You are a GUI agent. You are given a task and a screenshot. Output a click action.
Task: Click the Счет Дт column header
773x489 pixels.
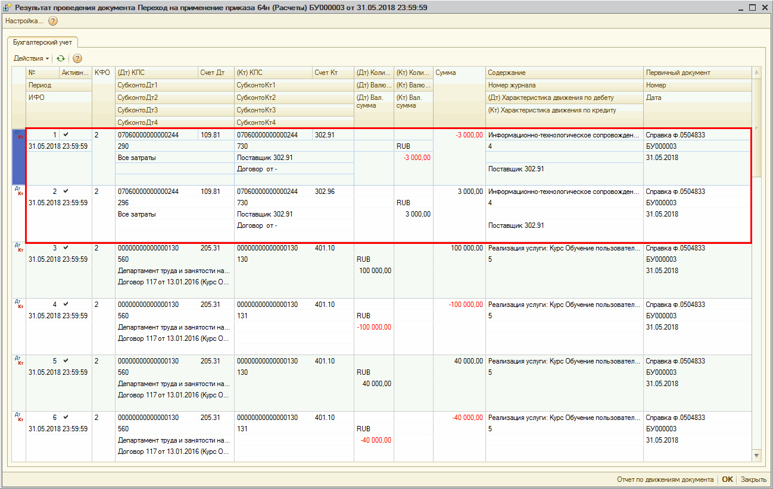tap(216, 73)
